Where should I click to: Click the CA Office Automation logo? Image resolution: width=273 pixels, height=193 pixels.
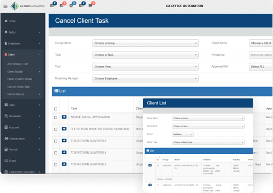27,6
